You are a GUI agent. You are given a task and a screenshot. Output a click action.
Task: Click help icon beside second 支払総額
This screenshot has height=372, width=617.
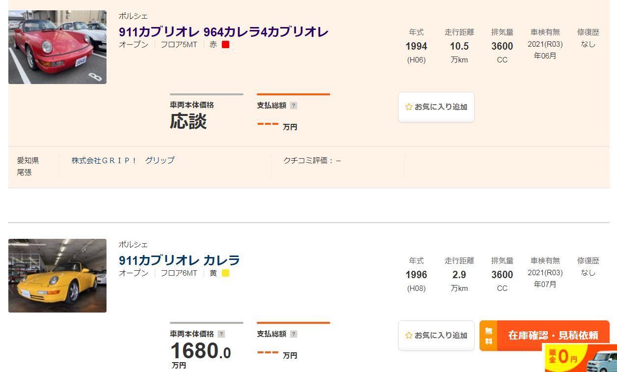click(x=294, y=334)
